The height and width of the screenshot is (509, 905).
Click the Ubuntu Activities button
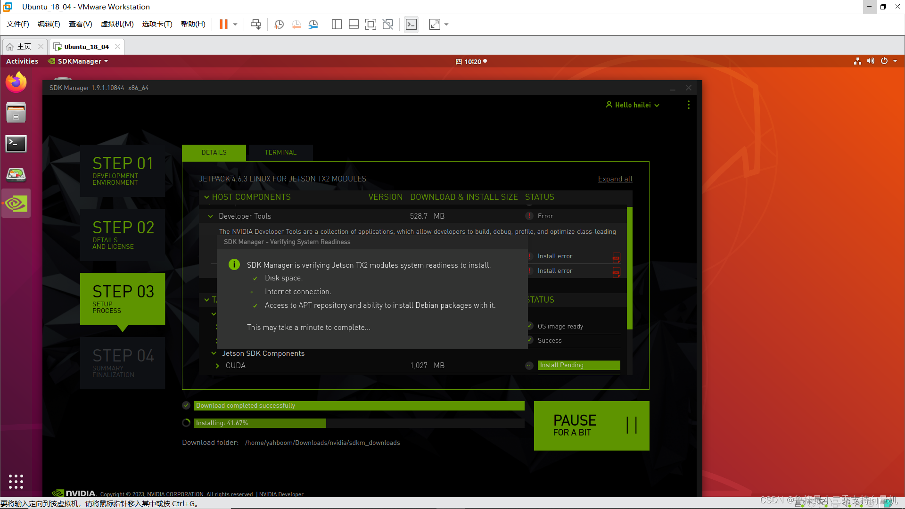click(22, 61)
